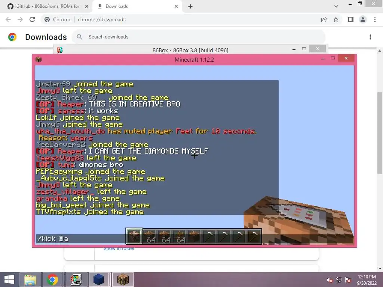Viewport: 383px width, 287px height.
Task: Open the Downloads page more actions menu
Action: [x=370, y=37]
